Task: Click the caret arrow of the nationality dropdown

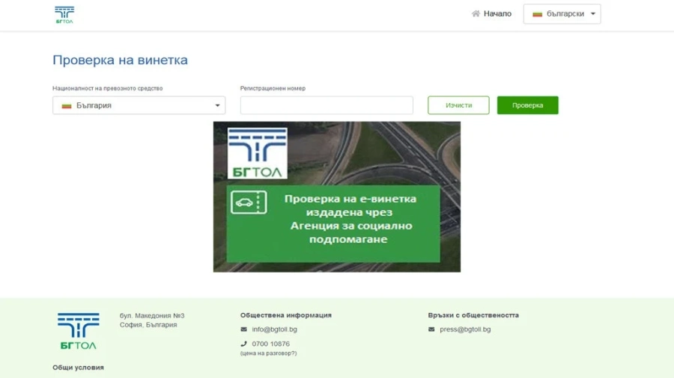Action: (x=217, y=105)
